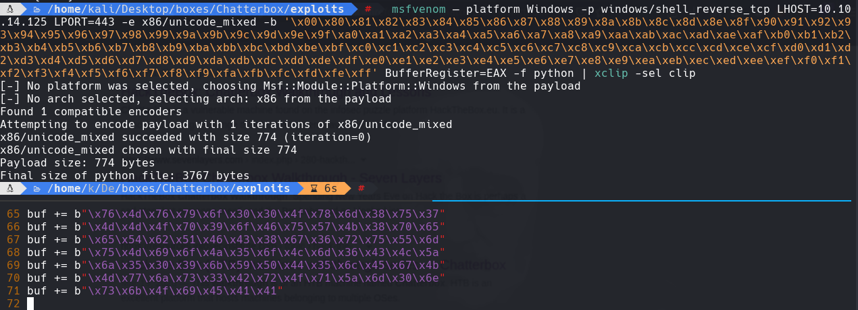Click the buf string starting \x65\x54\x62
The width and height of the screenshot is (858, 310).
click(264, 239)
